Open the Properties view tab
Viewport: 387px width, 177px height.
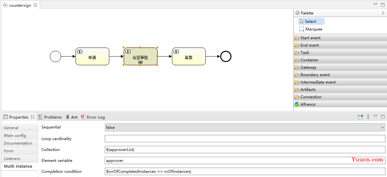pyautogui.click(x=19, y=117)
